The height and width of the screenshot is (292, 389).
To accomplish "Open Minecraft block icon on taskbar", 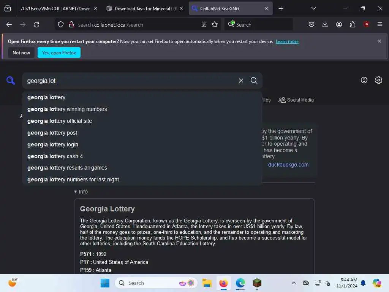I will point(257,283).
